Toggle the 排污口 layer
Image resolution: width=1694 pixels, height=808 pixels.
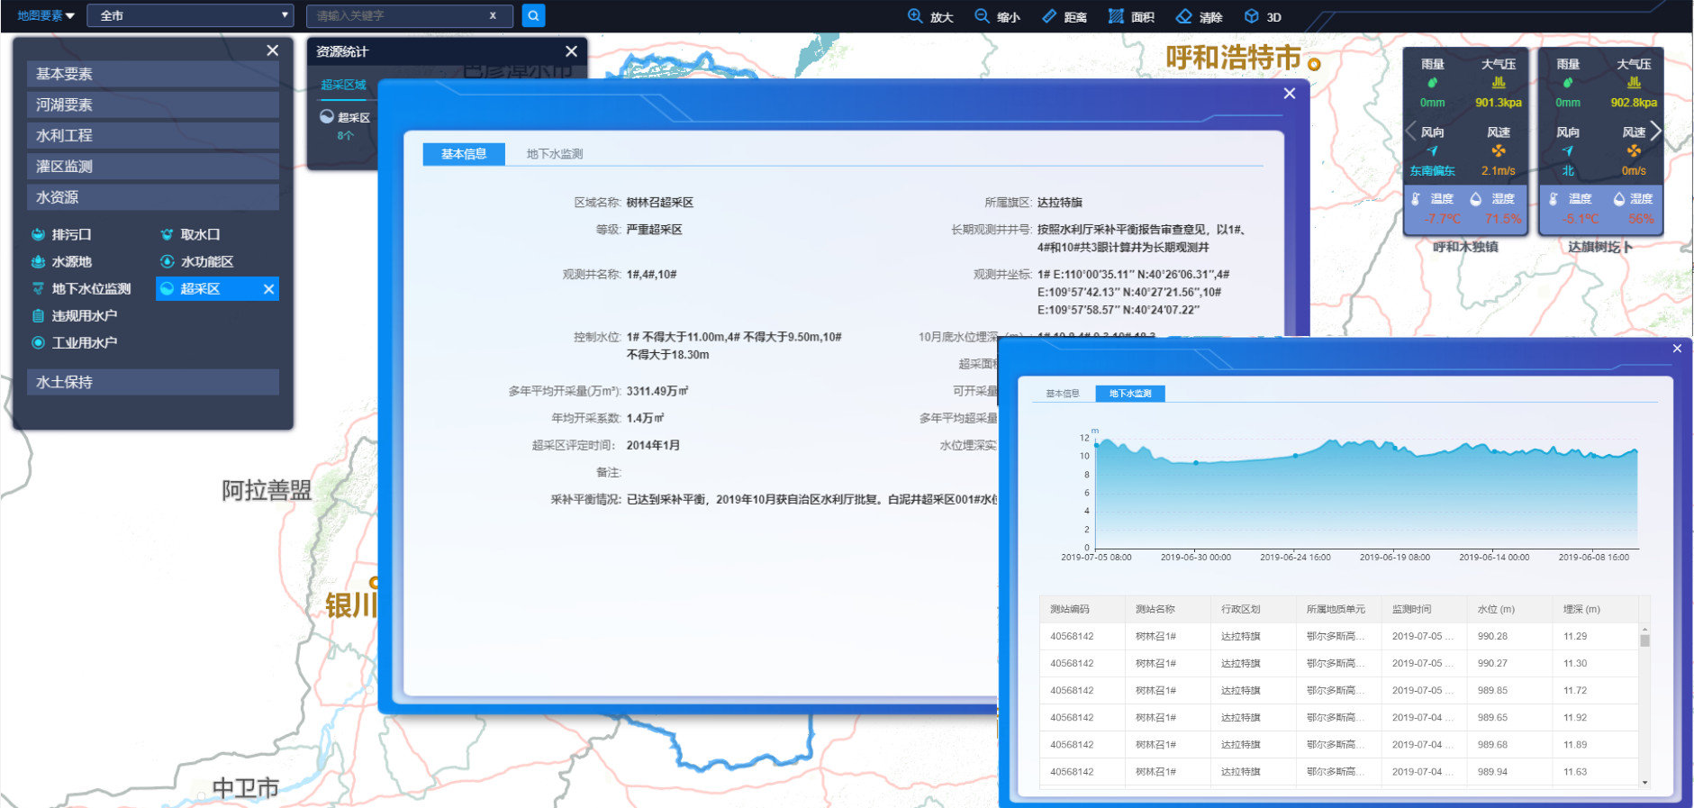click(61, 234)
